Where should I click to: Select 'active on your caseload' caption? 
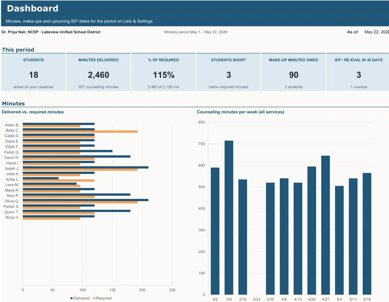coord(33,87)
